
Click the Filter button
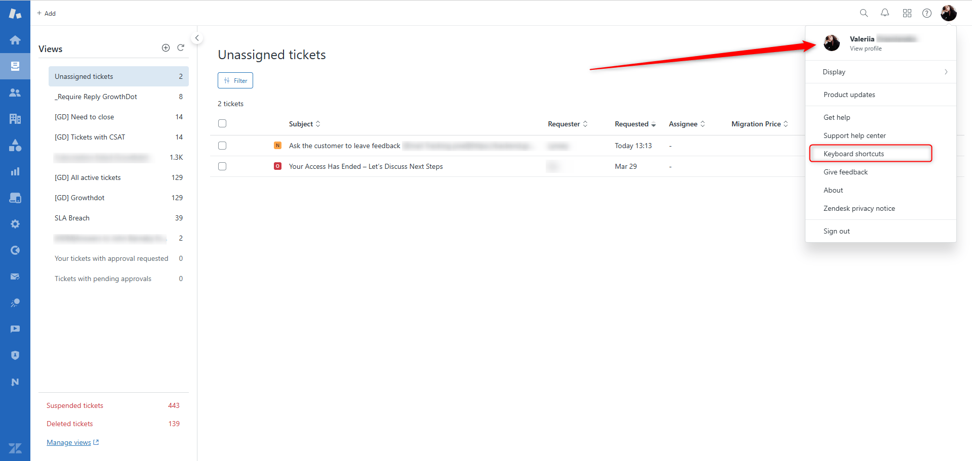[x=235, y=80]
